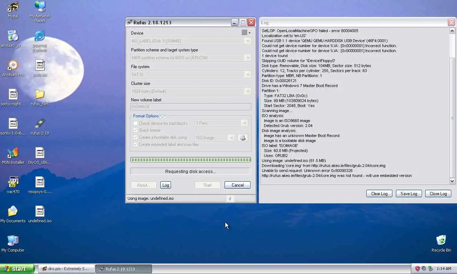The height and width of the screenshot is (274, 457).
Task: Select the anyburn_pr... installer icon on desktop
Action: pos(13,36)
